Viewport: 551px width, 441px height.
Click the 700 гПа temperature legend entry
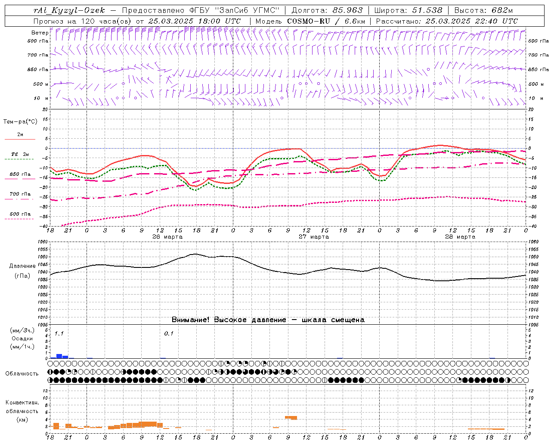20,194
